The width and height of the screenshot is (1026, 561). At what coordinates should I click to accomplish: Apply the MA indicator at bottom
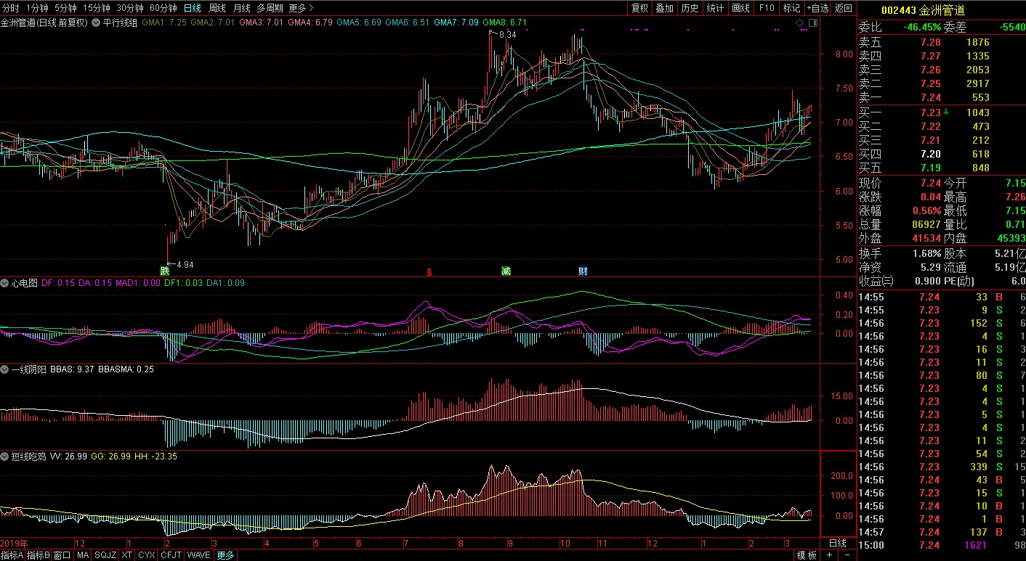tap(83, 555)
